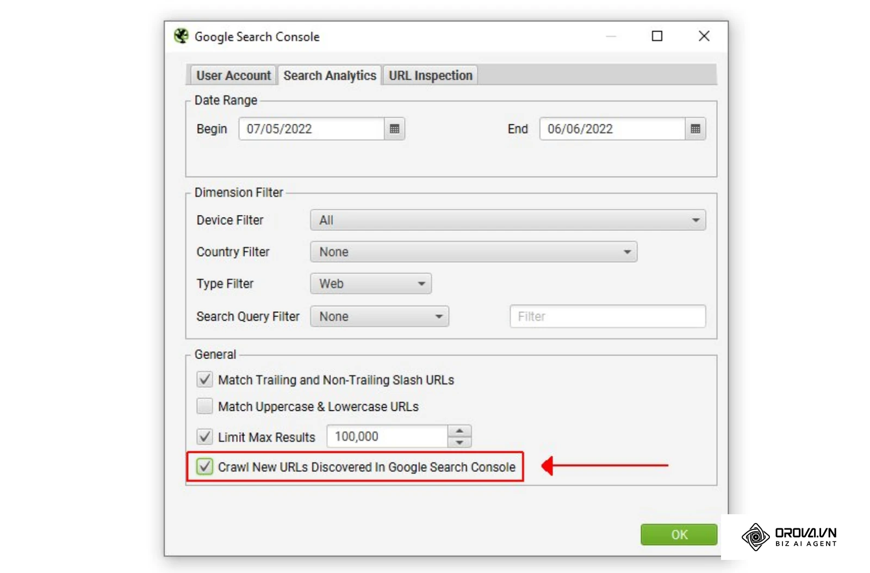Open the Type Filter dropdown set to Web
This screenshot has width=870, height=573.
tap(371, 284)
